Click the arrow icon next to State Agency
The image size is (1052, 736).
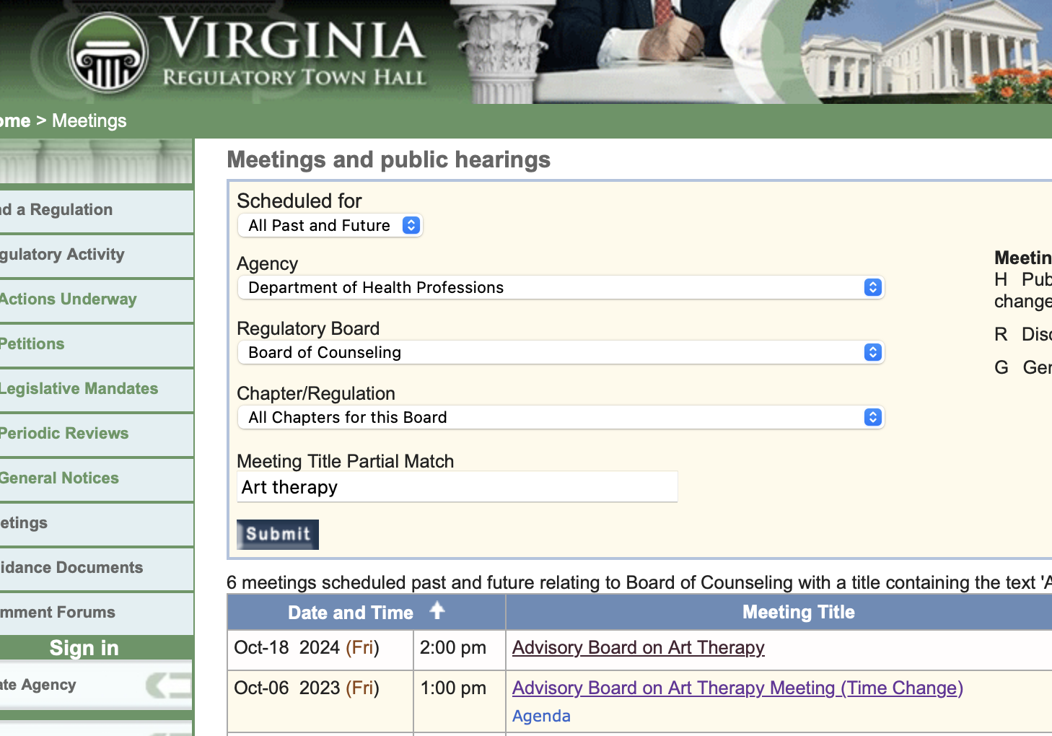point(169,685)
